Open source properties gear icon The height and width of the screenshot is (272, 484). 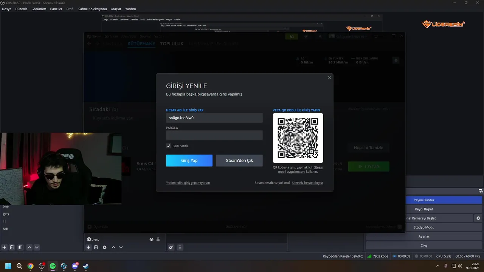point(105,247)
